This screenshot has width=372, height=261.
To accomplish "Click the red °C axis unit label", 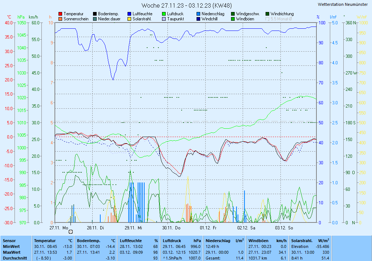I will [9, 17].
